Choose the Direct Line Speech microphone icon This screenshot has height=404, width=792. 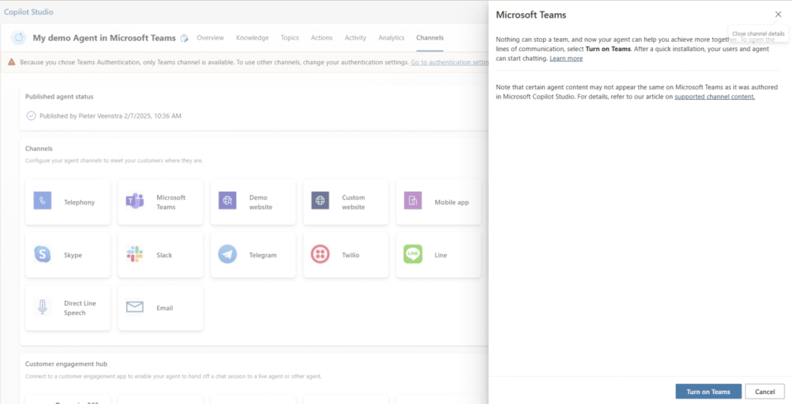[x=43, y=307]
